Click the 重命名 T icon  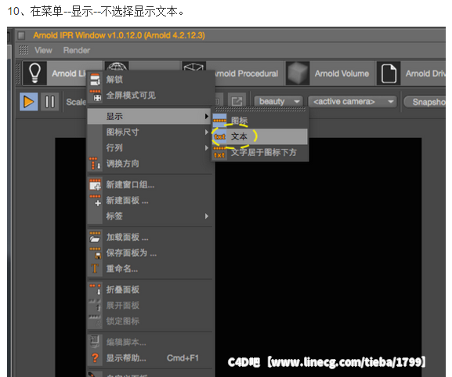(x=95, y=269)
